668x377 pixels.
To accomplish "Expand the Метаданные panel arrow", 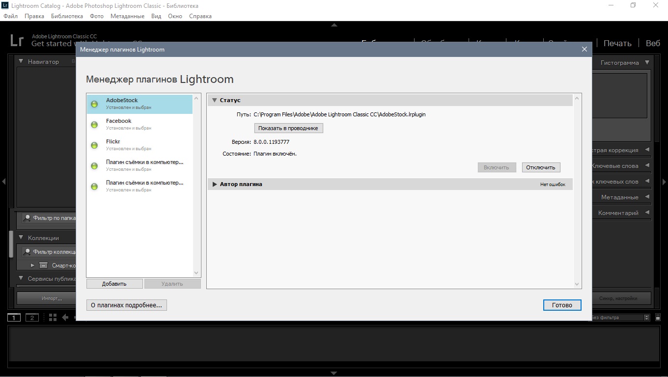I will click(647, 197).
